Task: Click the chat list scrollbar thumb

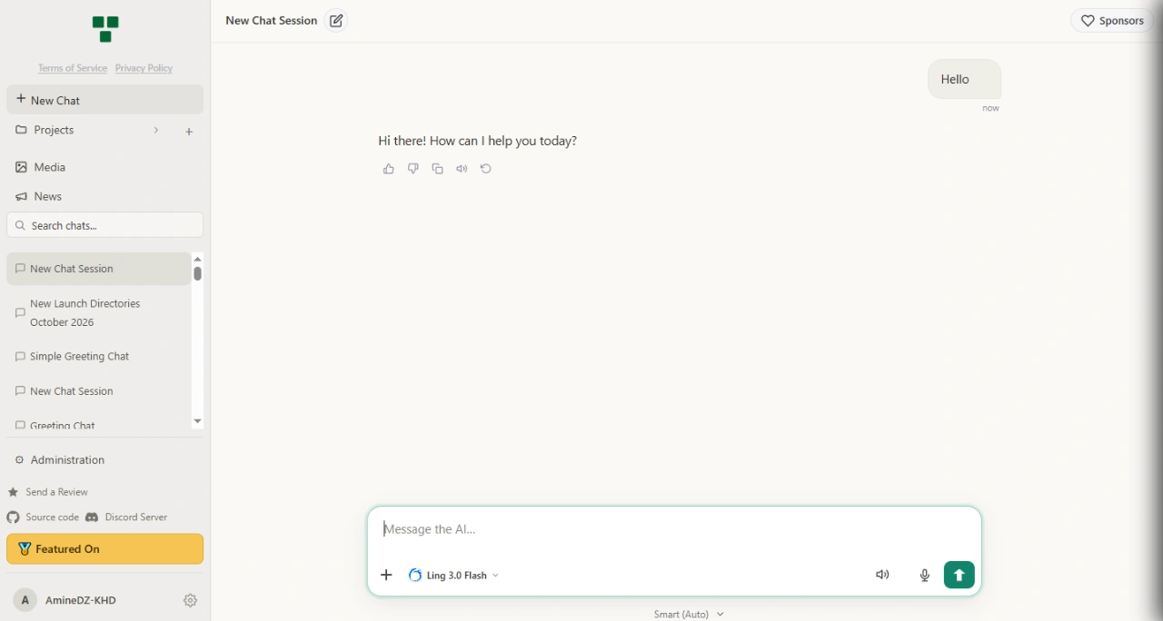Action: 197,273
